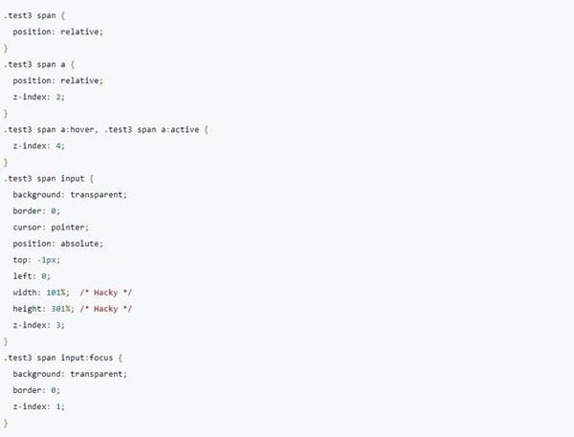Click the '.test3 span input:focus' selector
This screenshot has height=437, width=574.
pyautogui.click(x=58, y=358)
